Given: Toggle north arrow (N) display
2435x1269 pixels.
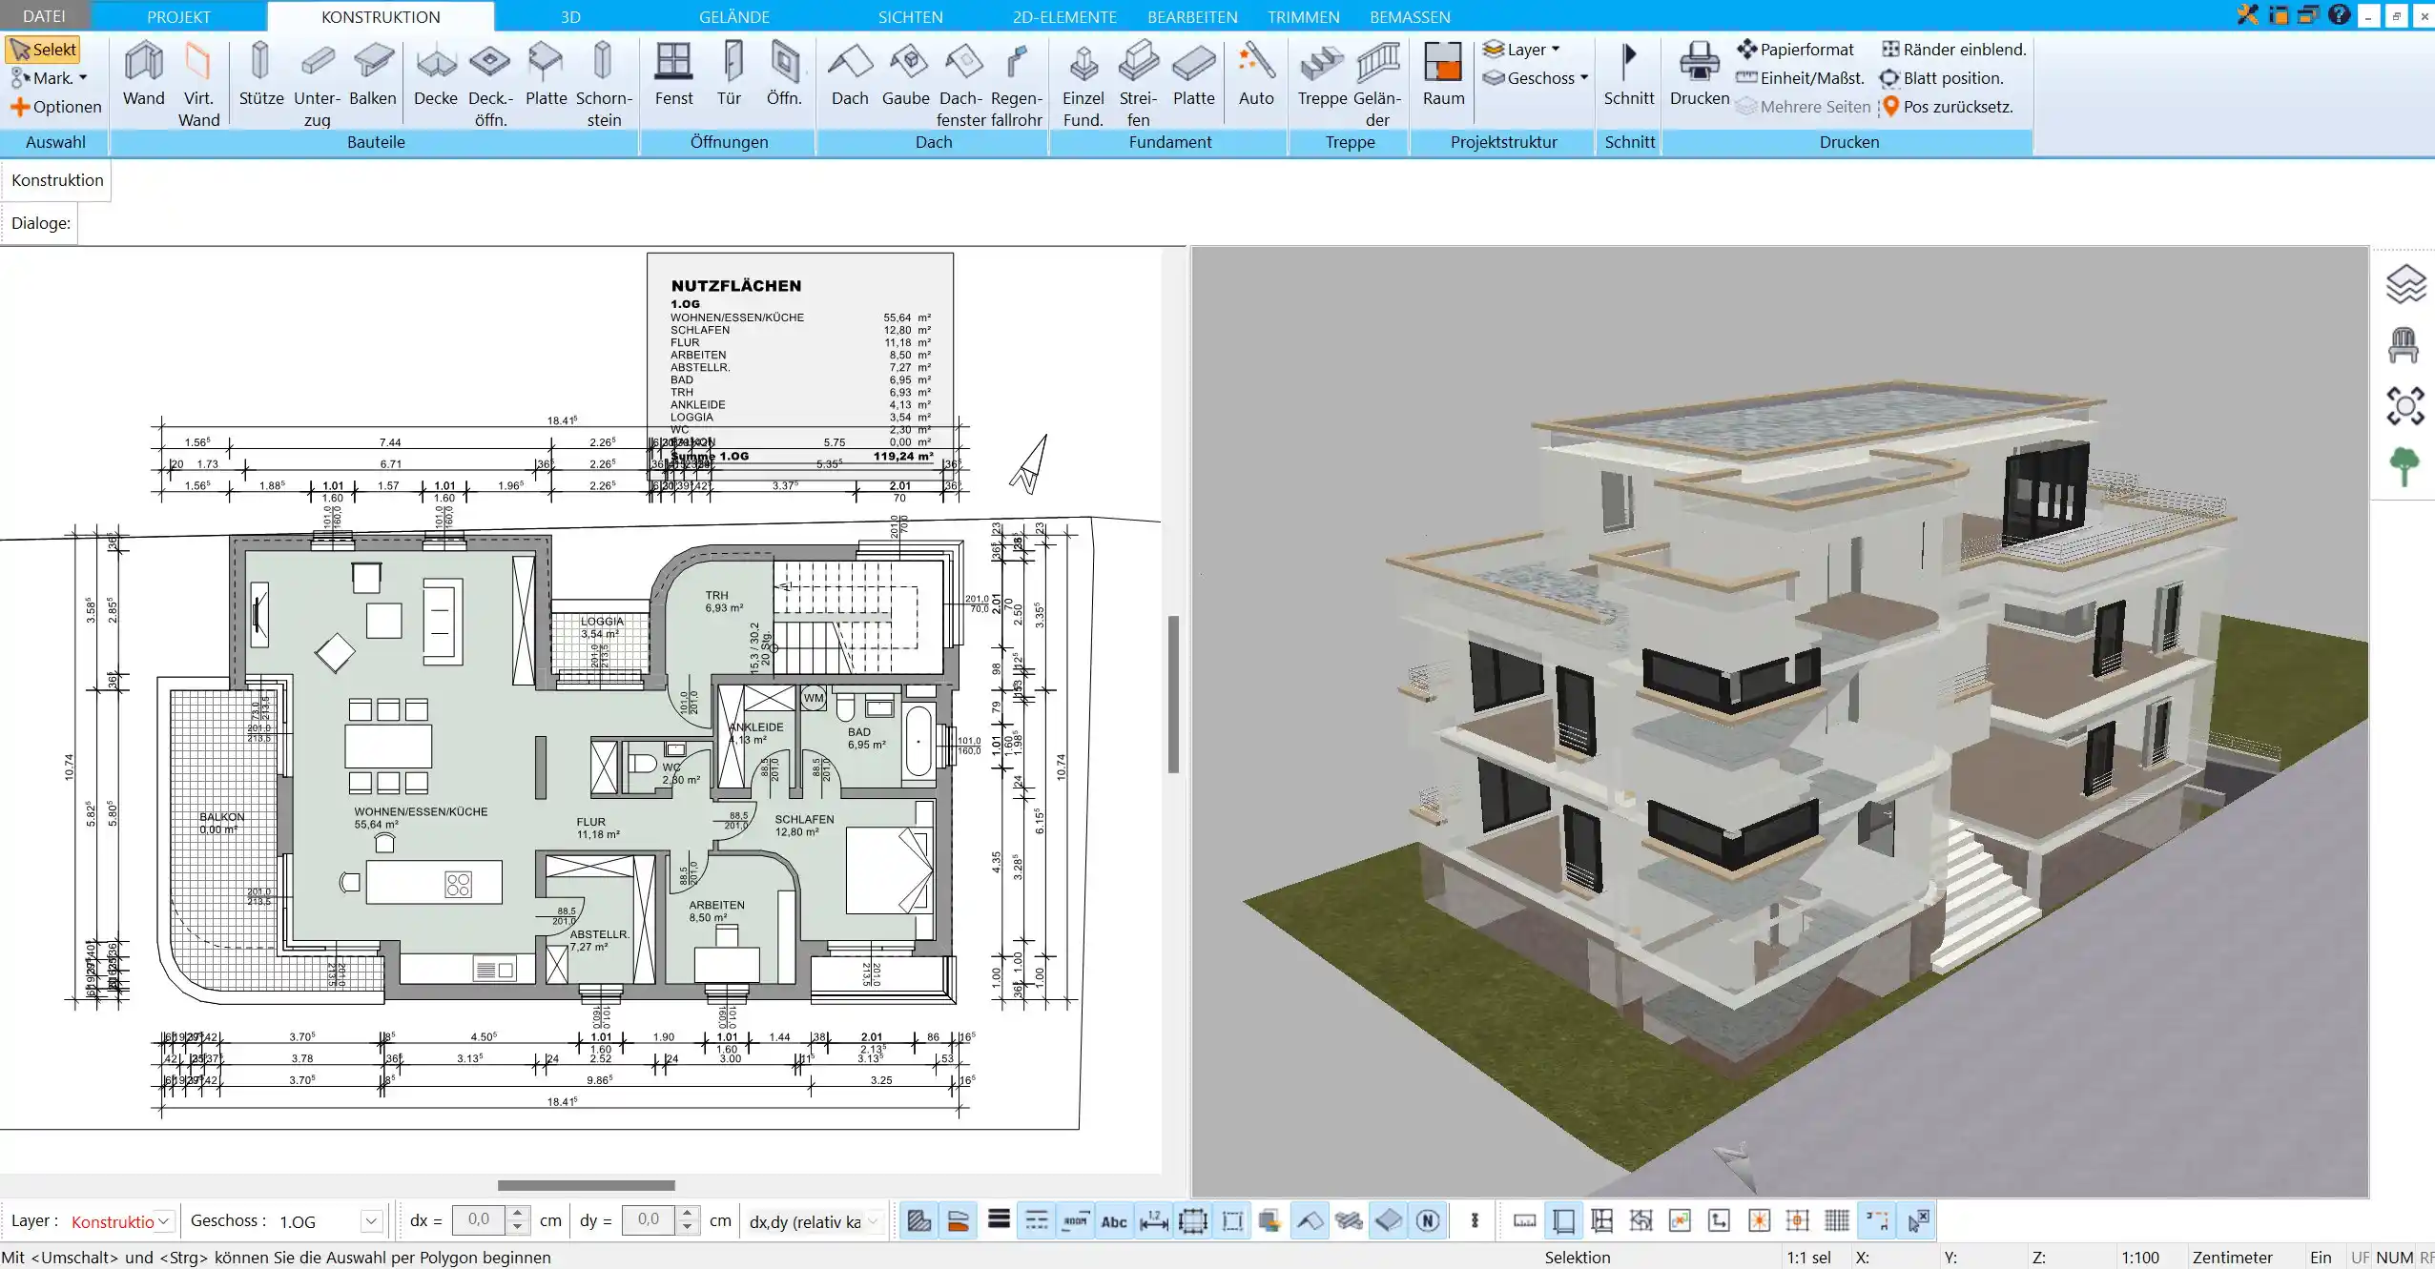Looking at the screenshot, I should pyautogui.click(x=1428, y=1220).
